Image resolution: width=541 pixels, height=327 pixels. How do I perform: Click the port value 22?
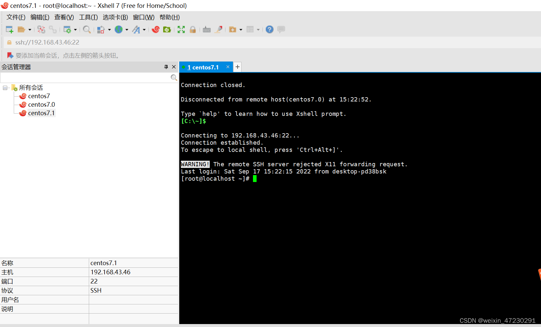point(94,281)
